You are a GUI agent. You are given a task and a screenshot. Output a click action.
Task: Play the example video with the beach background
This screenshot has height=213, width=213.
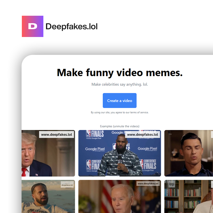(x=48, y=196)
